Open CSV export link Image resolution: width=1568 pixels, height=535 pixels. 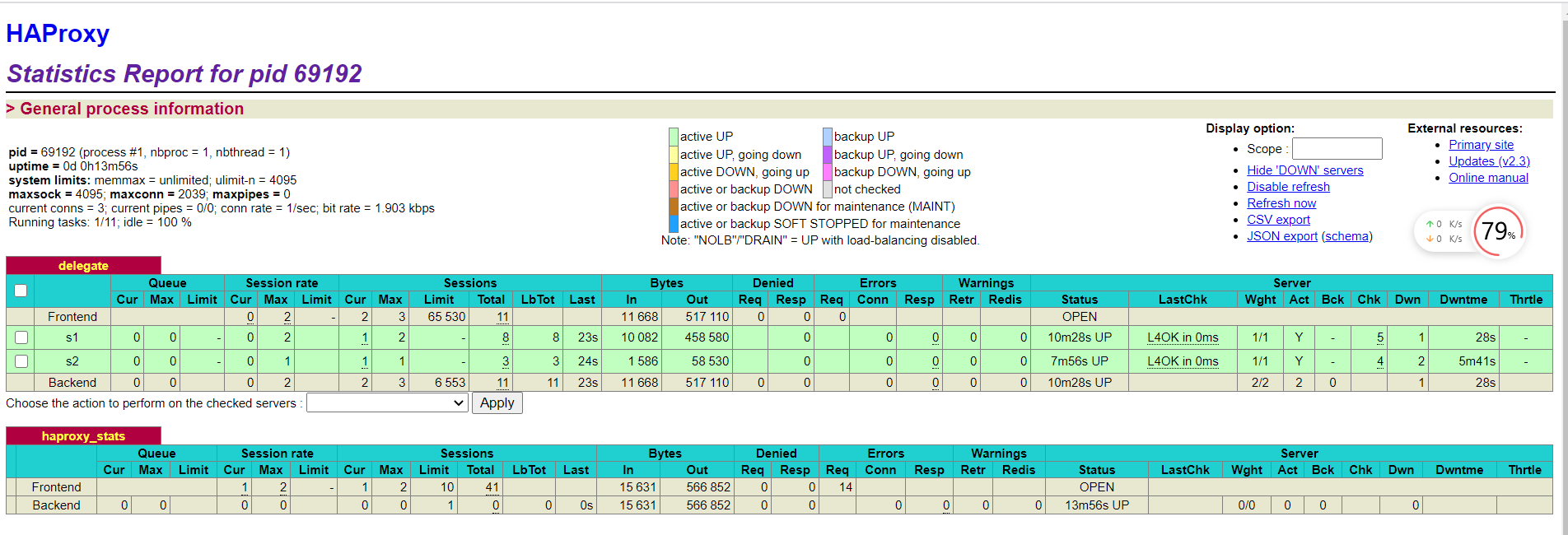1278,220
